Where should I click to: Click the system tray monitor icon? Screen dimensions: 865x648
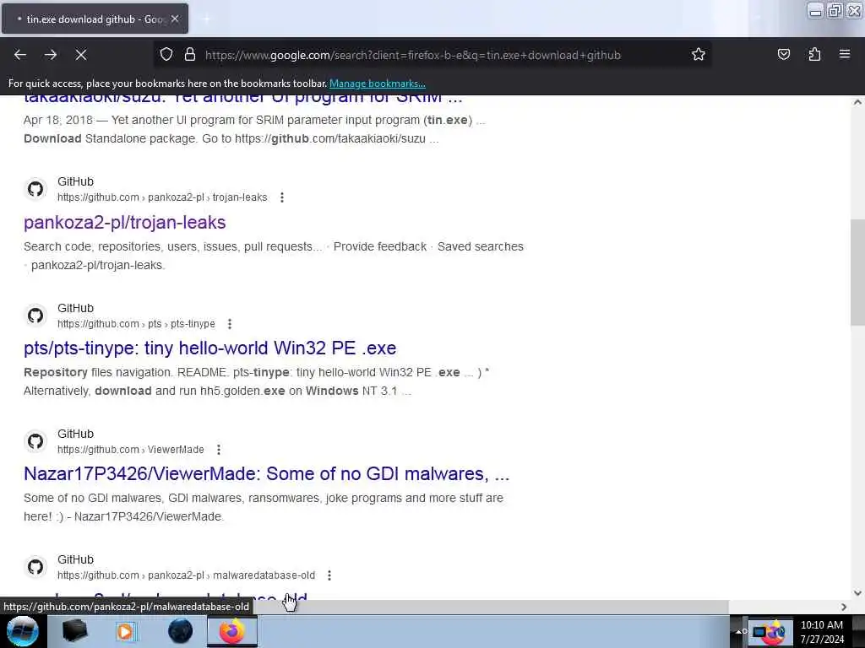tap(760, 631)
